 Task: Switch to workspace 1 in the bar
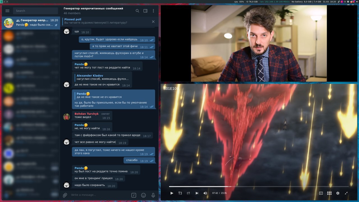point(1,2)
